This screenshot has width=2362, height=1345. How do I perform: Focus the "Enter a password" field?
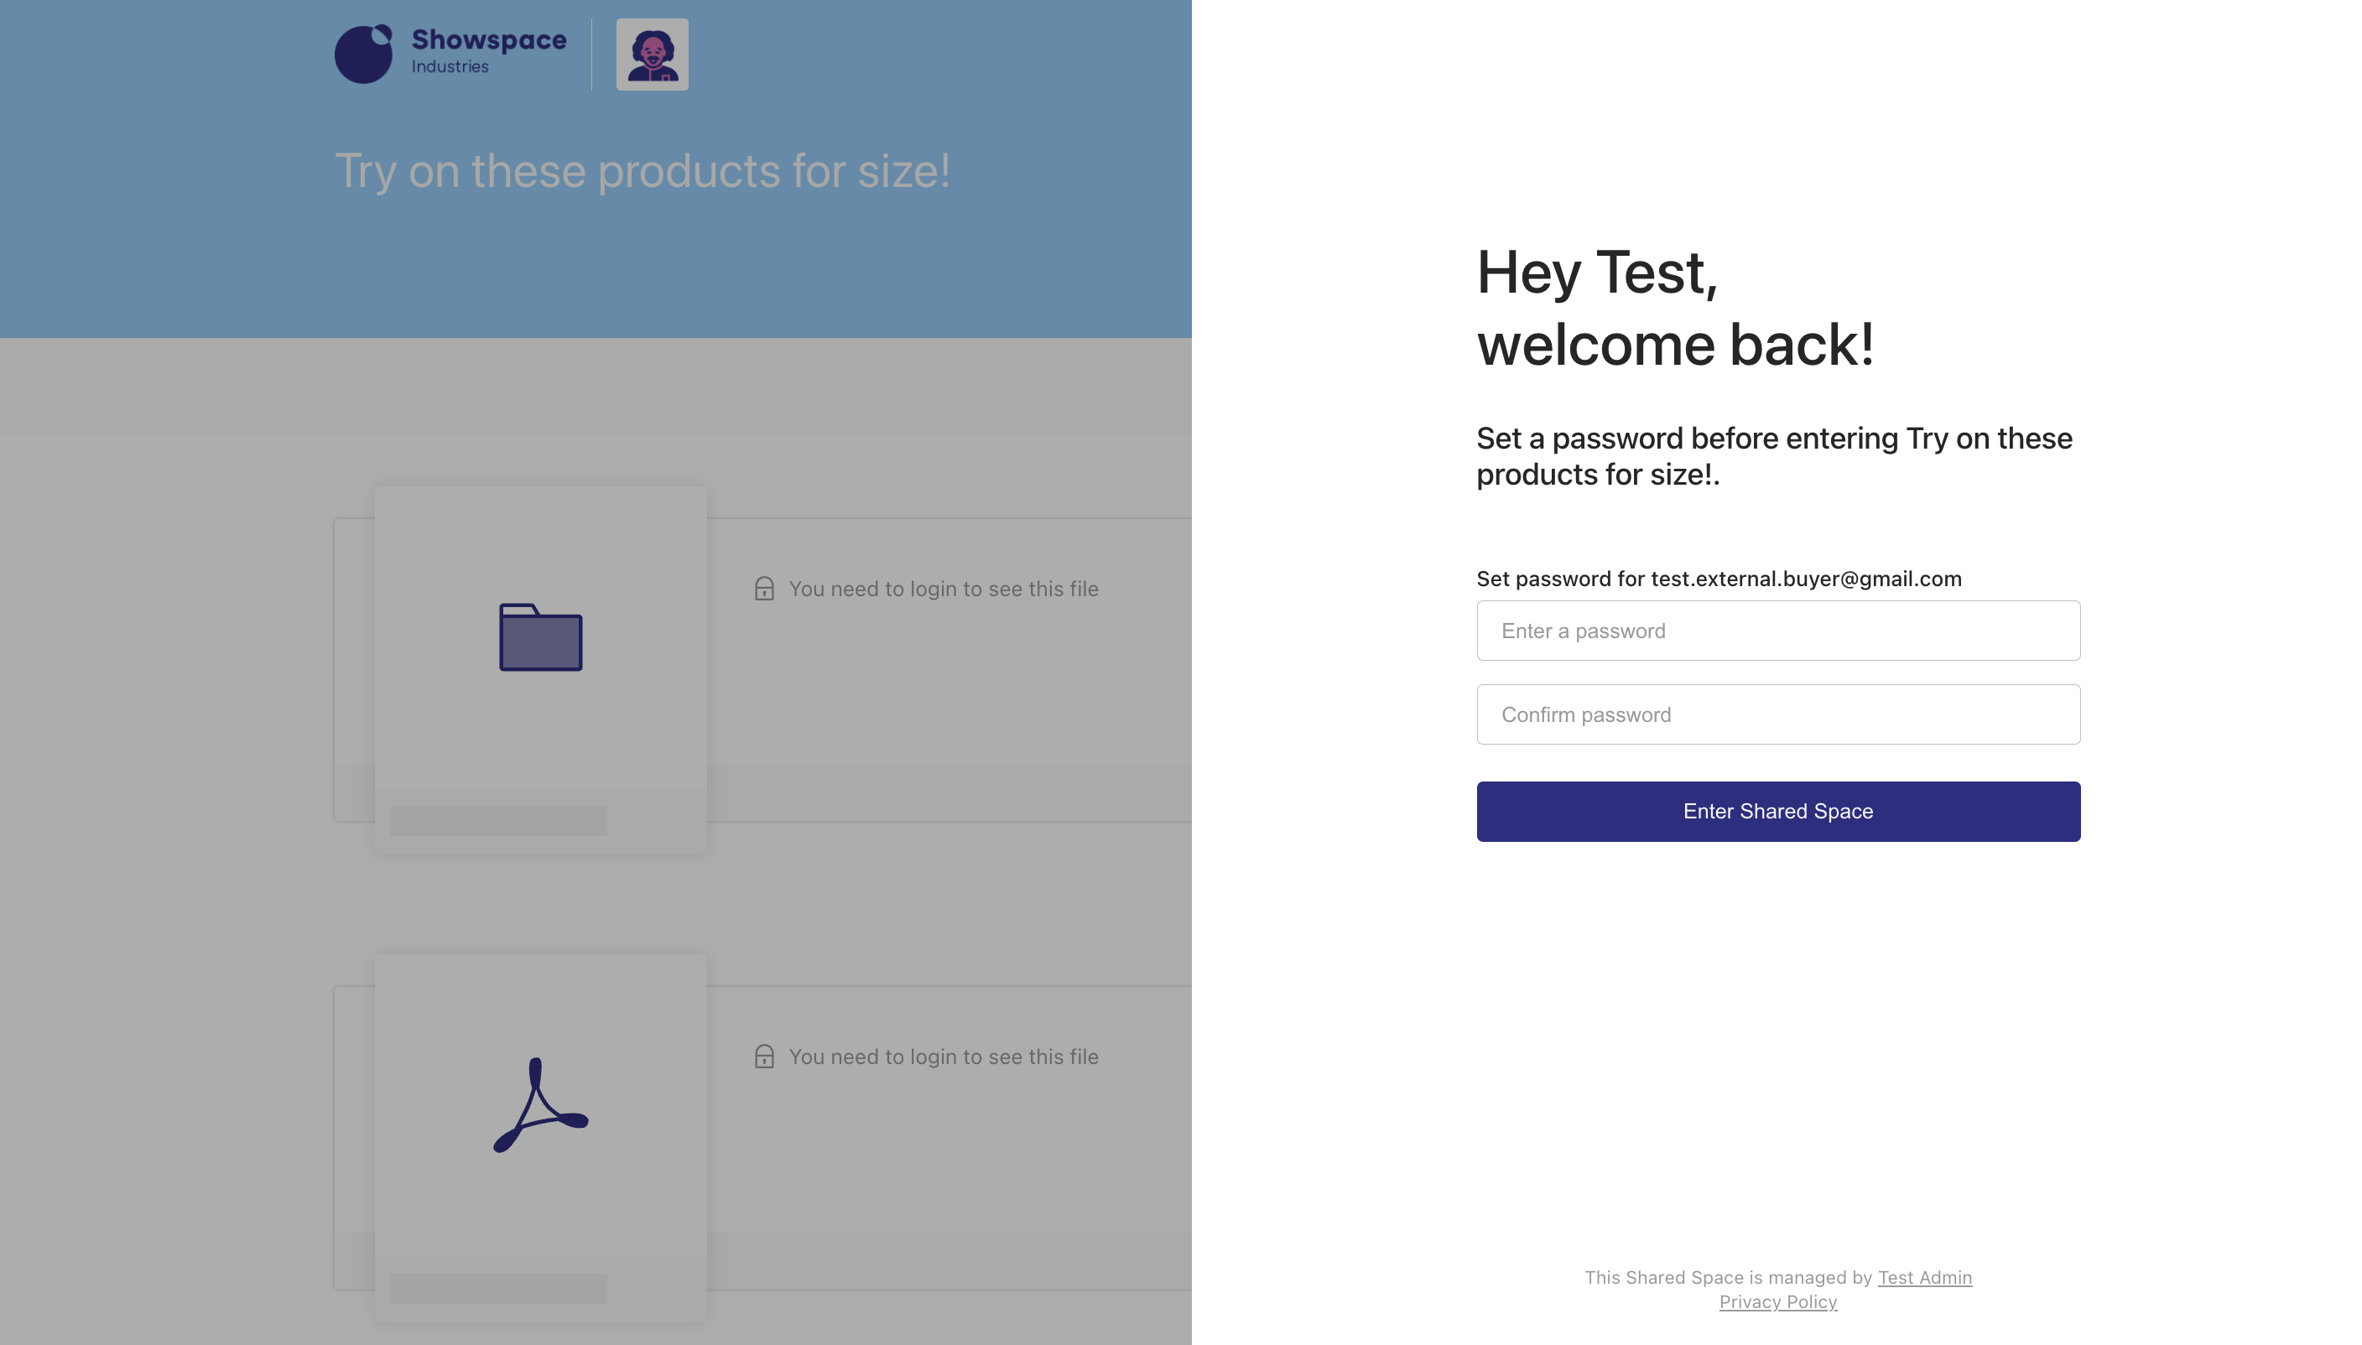click(x=1778, y=631)
